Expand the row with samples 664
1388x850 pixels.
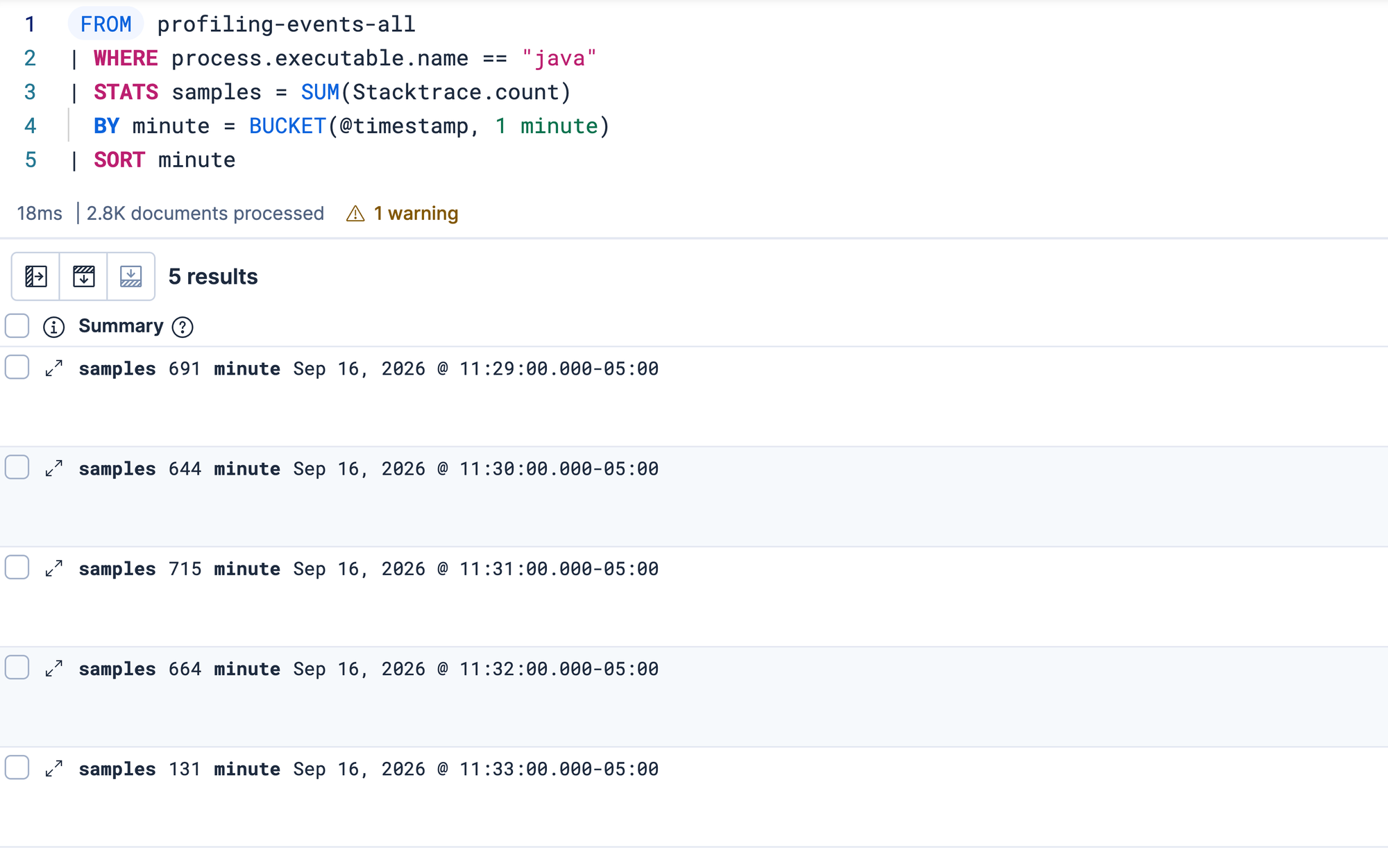point(54,668)
